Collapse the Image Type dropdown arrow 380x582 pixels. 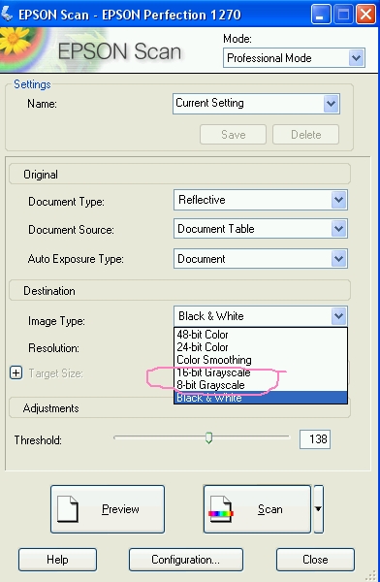click(x=339, y=316)
